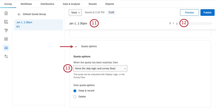The image size is (216, 108).
Task: Collapse the Quota options section
Action: (76, 47)
